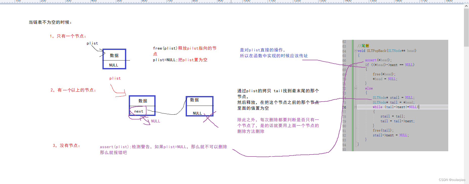469x184 pixels.
Task: Click the black plist label above first node
Action: pos(92,43)
